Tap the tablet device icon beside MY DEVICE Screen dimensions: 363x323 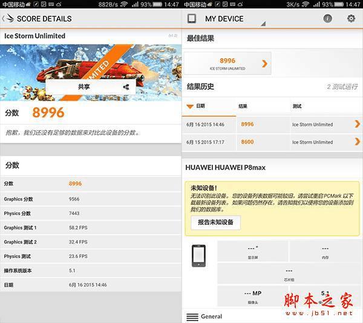coord(192,19)
